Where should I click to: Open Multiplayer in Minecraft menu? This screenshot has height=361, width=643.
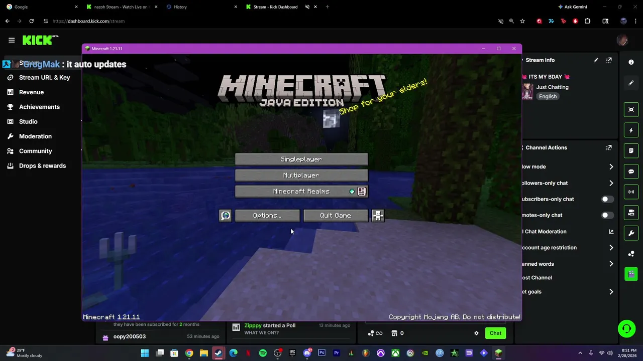tap(301, 175)
